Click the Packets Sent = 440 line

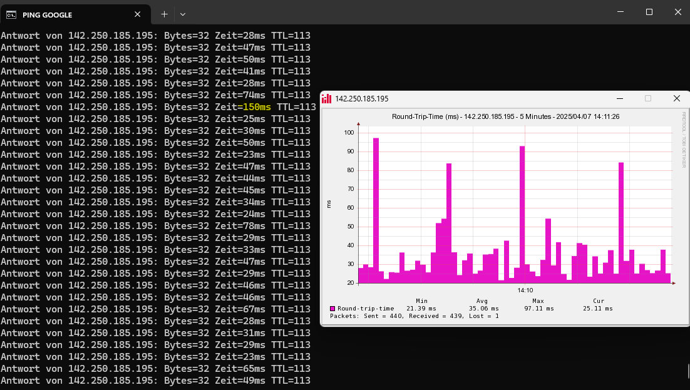pyautogui.click(x=414, y=316)
